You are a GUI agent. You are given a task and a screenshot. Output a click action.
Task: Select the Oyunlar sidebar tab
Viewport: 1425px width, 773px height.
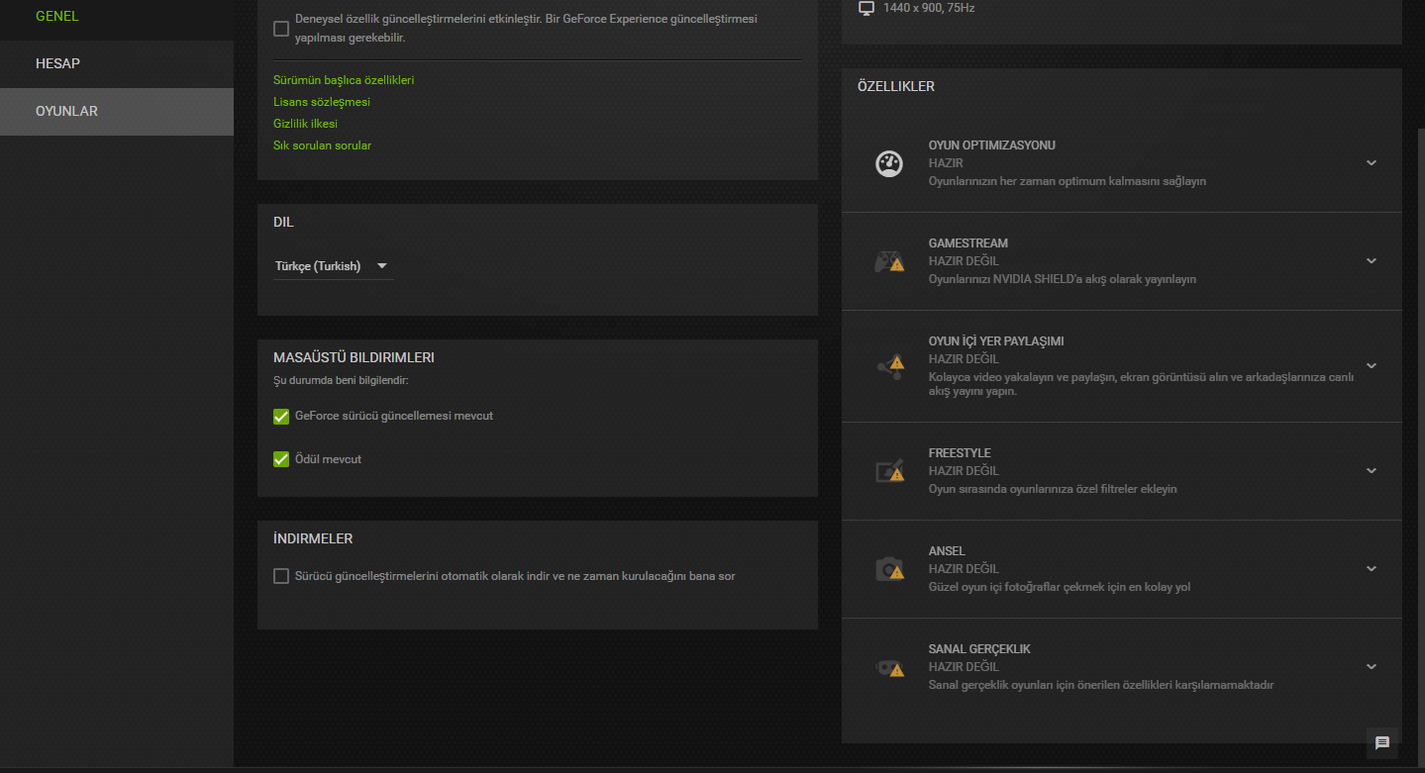tap(66, 111)
